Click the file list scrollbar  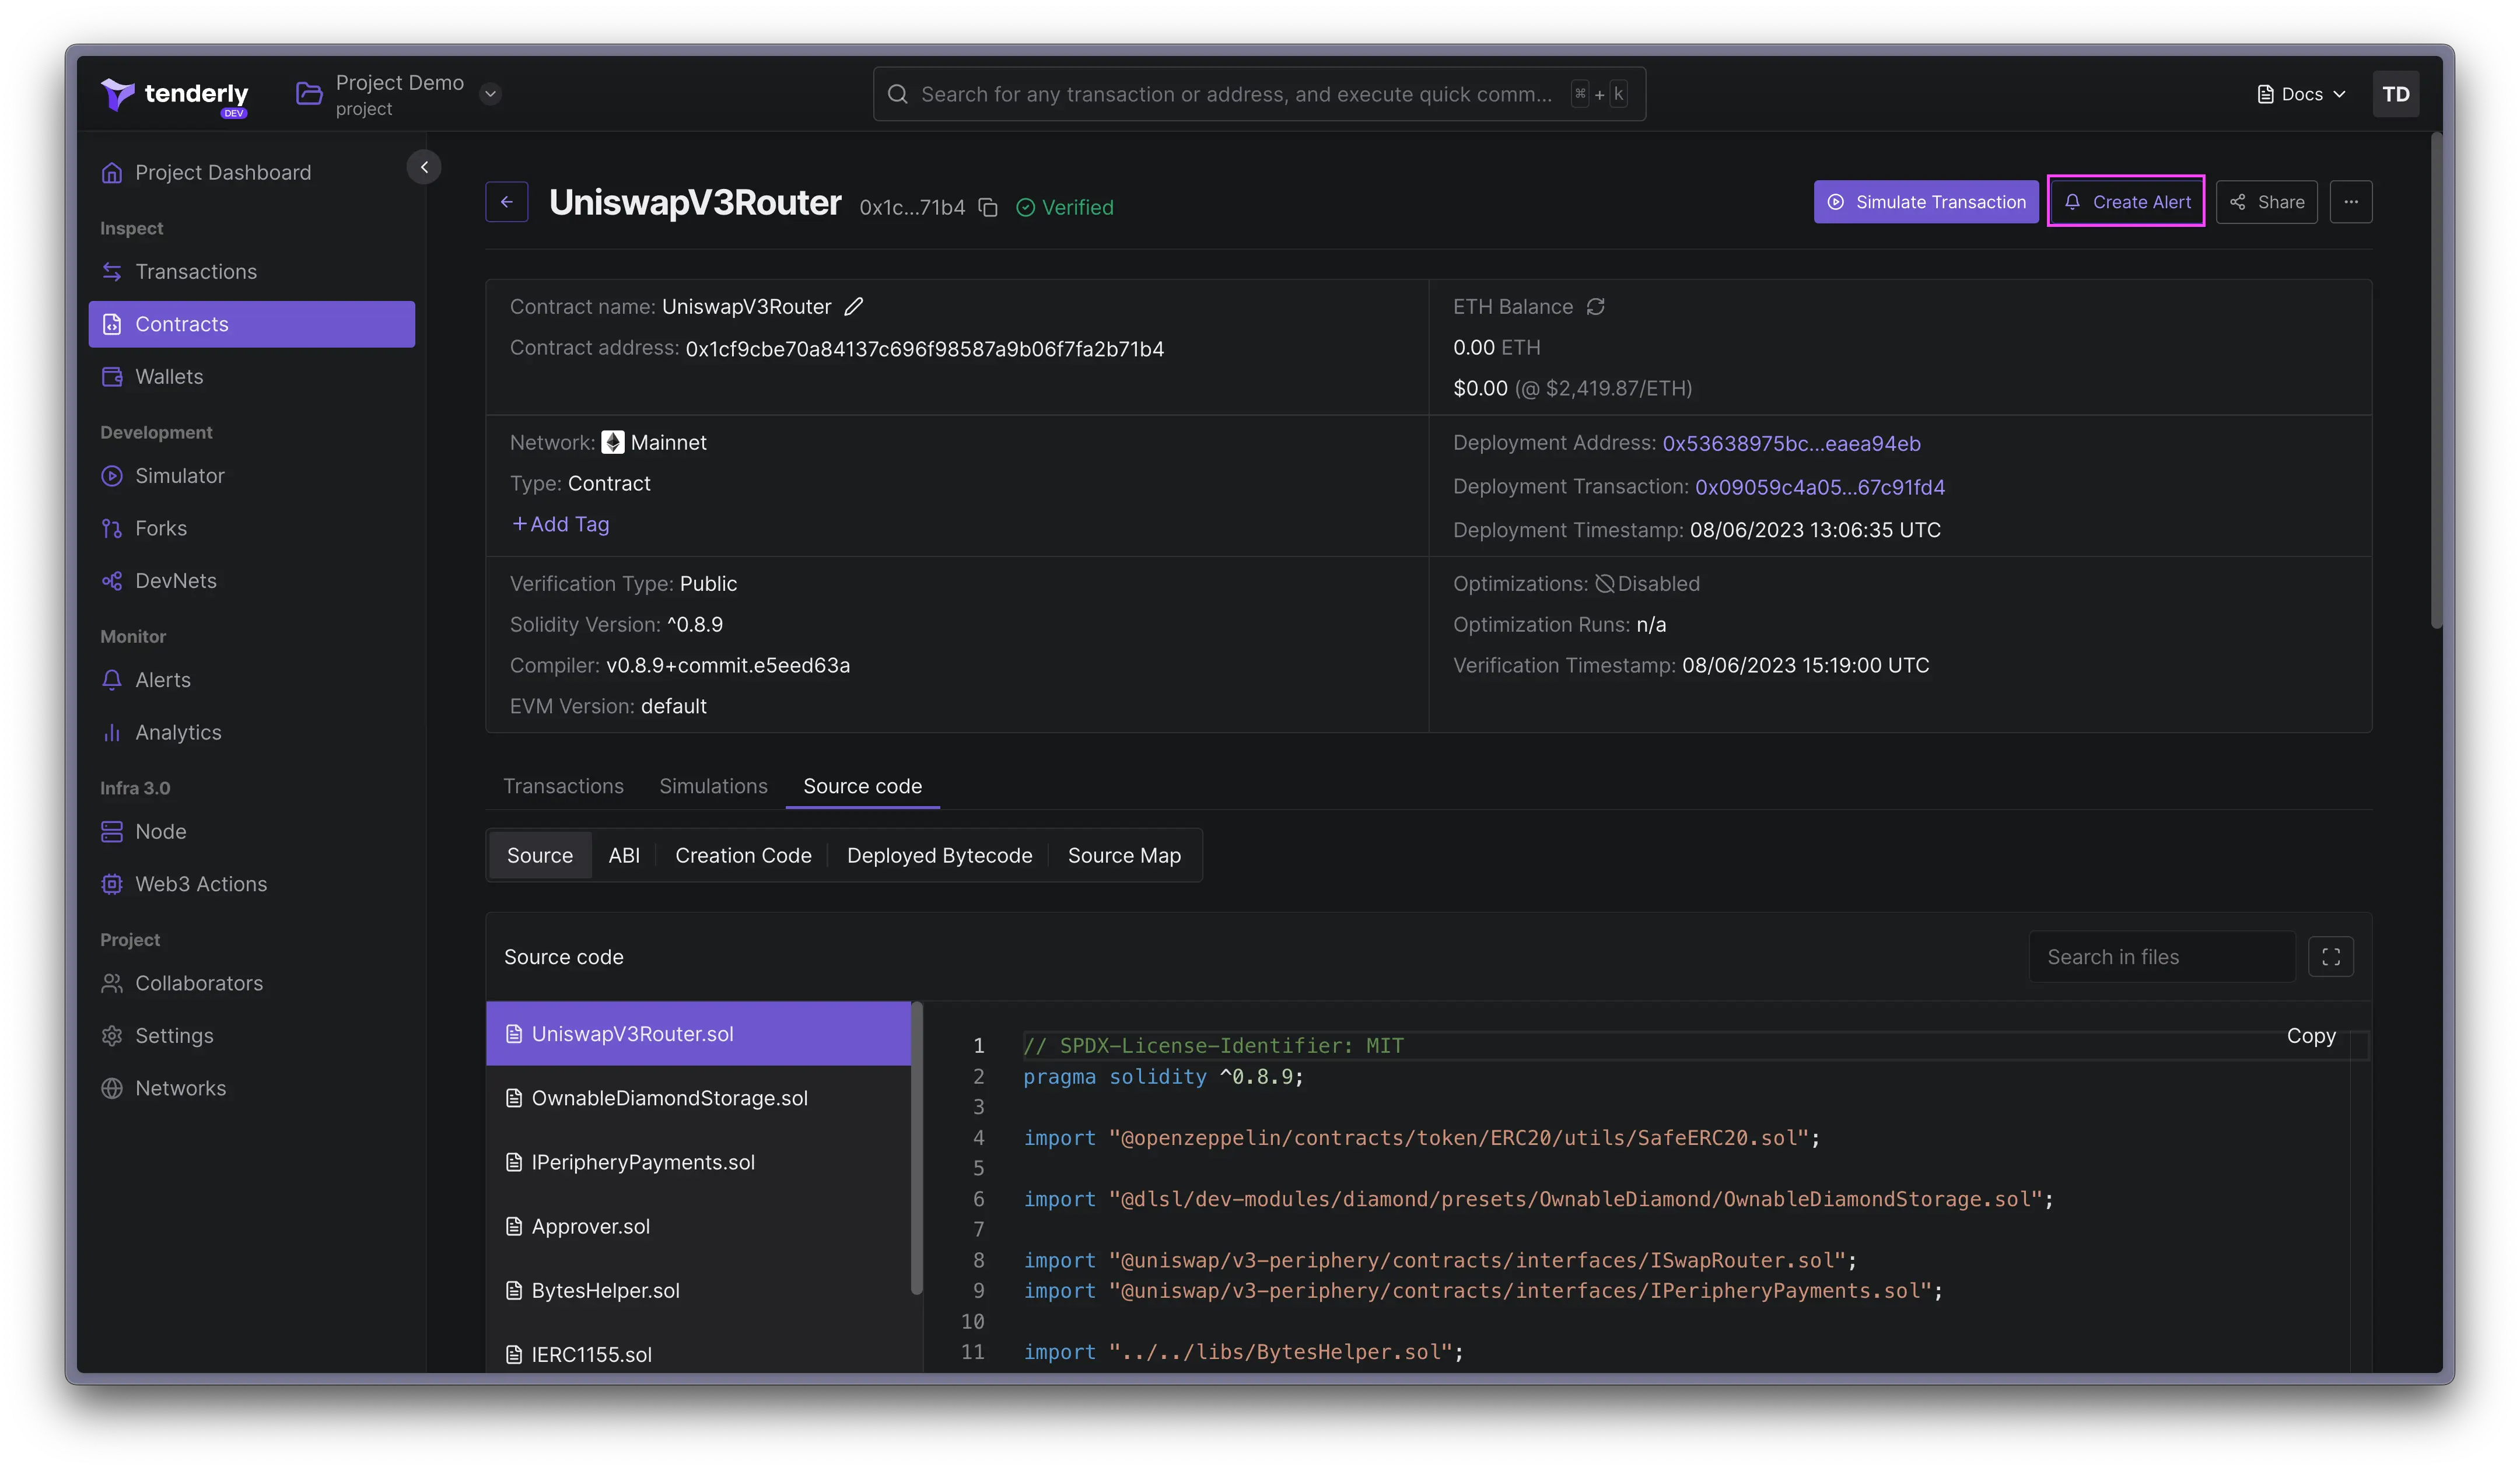coord(916,1148)
